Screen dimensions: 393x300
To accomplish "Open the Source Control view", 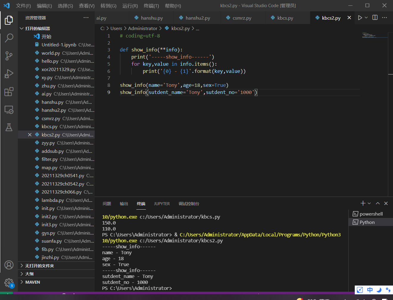I will [x=9, y=56].
